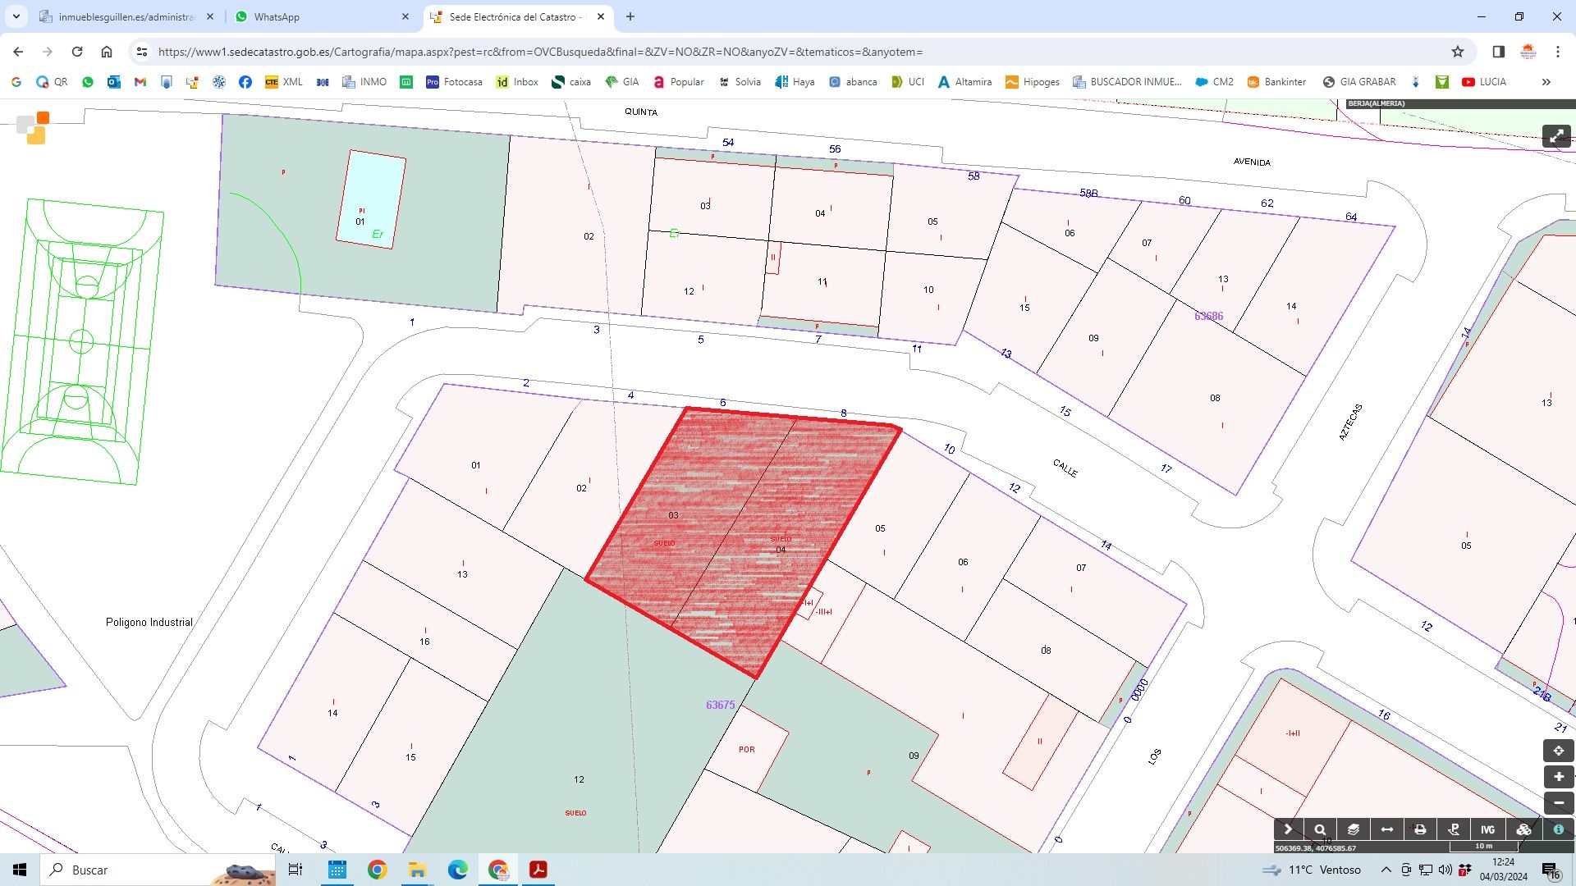The width and height of the screenshot is (1576, 886).
Task: Open the Windows Start menu
Action: 20,870
